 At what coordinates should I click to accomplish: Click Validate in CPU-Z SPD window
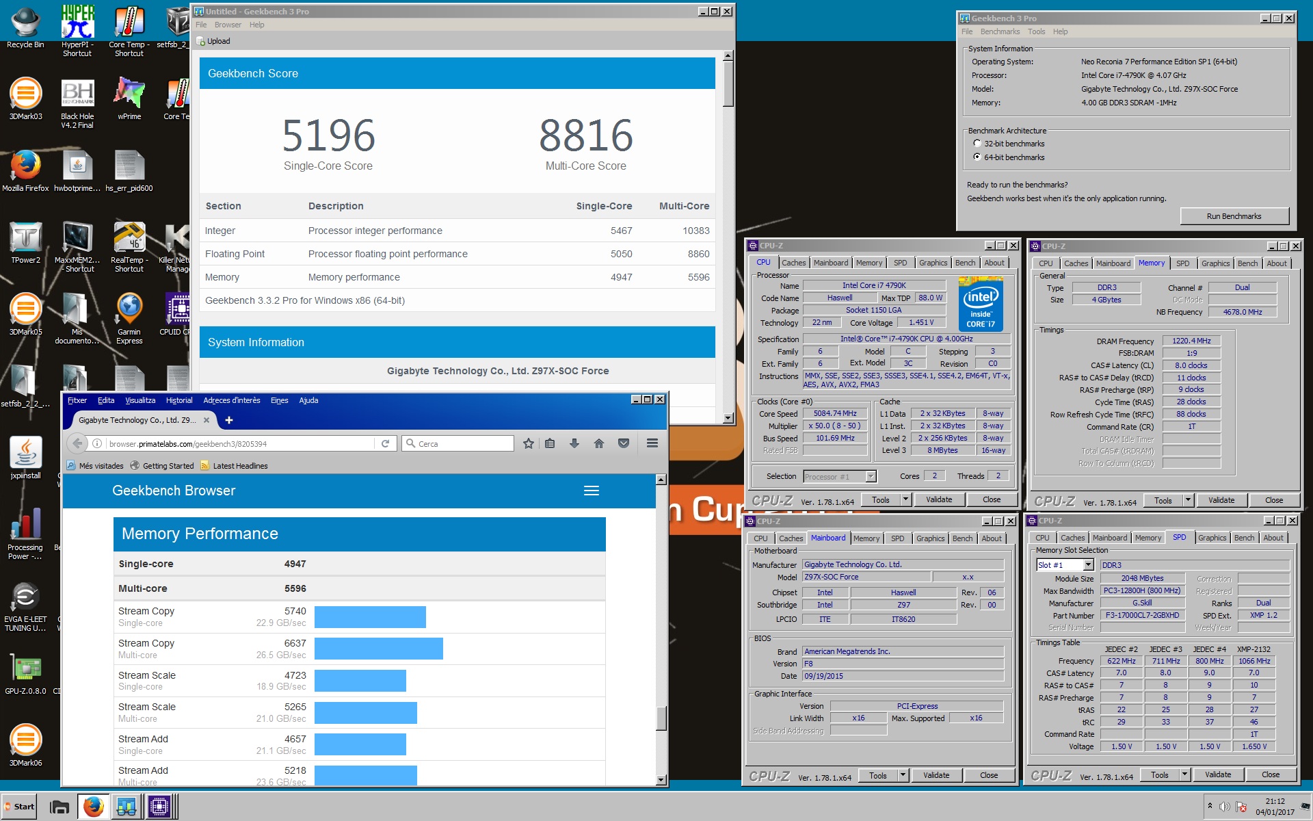(1218, 775)
